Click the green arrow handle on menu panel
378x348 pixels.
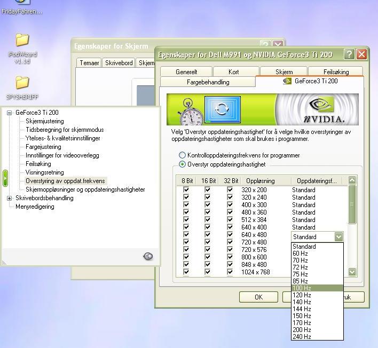pyautogui.click(x=5, y=178)
